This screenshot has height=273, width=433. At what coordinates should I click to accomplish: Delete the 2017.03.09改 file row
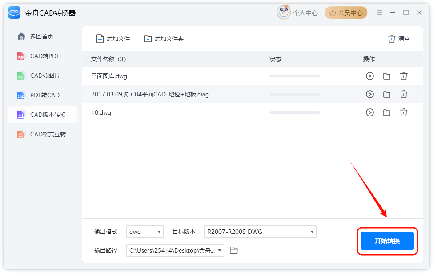[404, 94]
